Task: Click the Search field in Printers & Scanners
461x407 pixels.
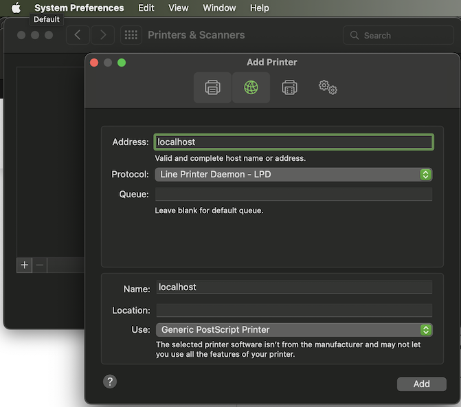Action: pos(398,35)
